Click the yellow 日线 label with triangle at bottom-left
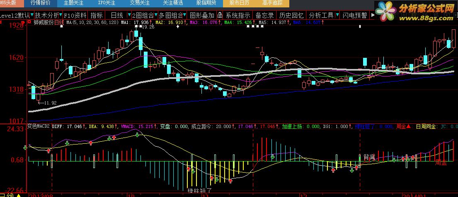The height and width of the screenshot is (197, 458). pos(10,195)
